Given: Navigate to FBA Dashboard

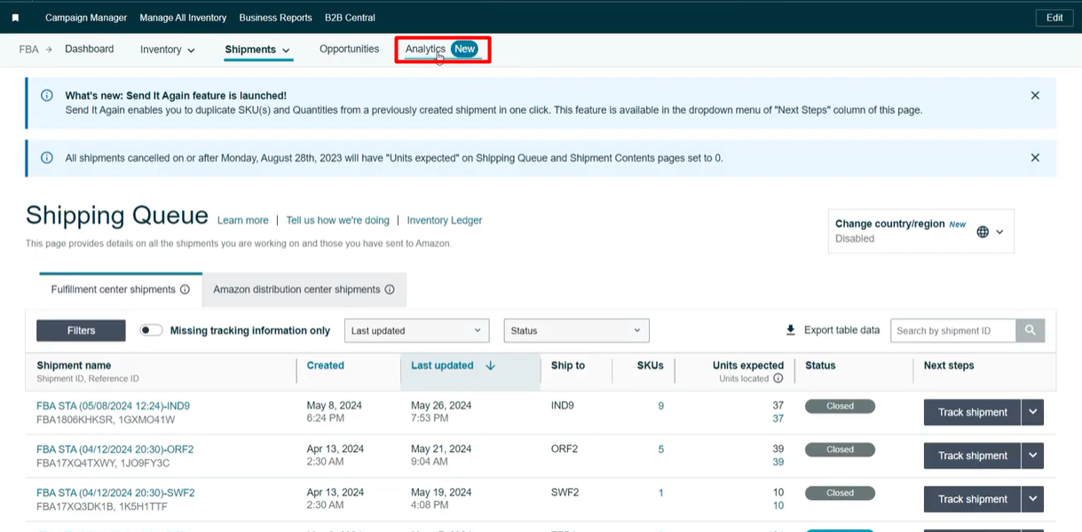Looking at the screenshot, I should point(89,49).
